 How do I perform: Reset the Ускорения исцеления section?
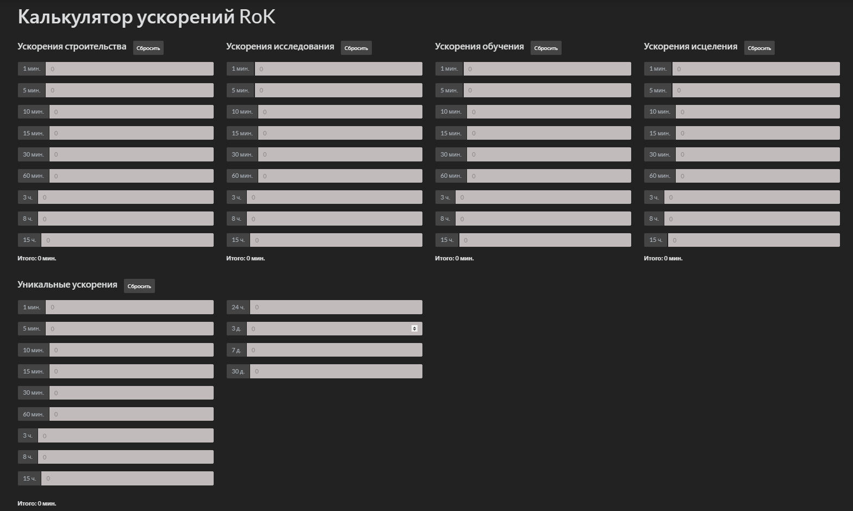[x=759, y=48]
